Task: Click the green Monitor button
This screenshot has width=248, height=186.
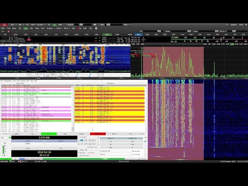Action: click(x=49, y=134)
